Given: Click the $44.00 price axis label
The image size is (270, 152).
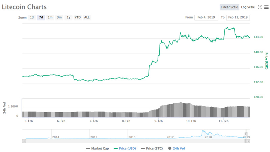Looking at the screenshot, I should pos(259,37).
